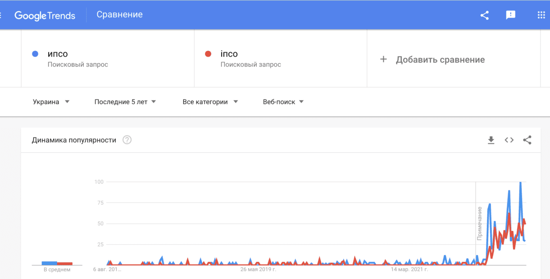
Task: Click the 26 мая 2019 г. axis label
Action: tap(258, 270)
